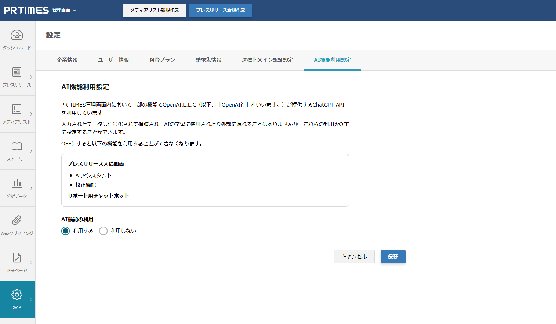Click the プレスリリース新規作成 button
Image resolution: width=556 pixels, height=324 pixels.
click(x=220, y=10)
